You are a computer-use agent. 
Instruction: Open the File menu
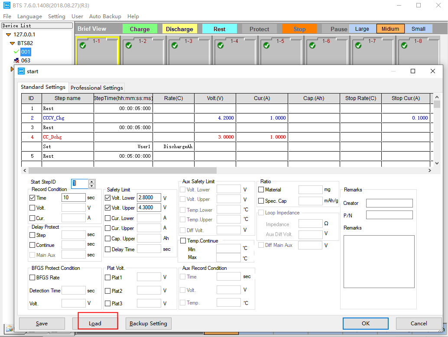[7, 16]
